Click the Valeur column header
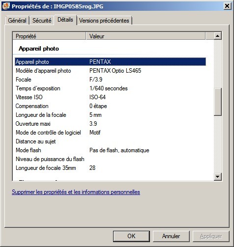The width and height of the screenshot is (234, 247). pos(146,36)
